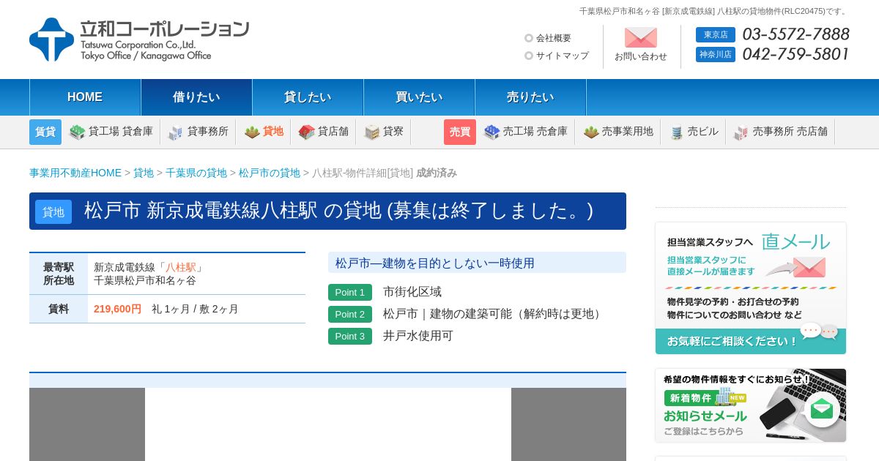Click the 東京店 blue label
Image resolution: width=879 pixels, height=461 pixels.
pos(716,34)
